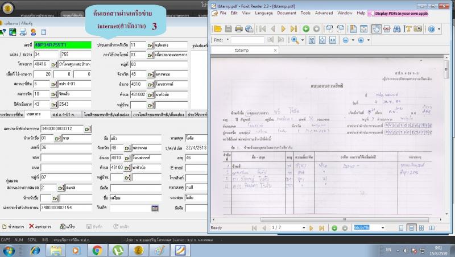Viewport: 455px width, 257px height.
Task: Click the ID number field 3480300803312
Action: [62, 128]
